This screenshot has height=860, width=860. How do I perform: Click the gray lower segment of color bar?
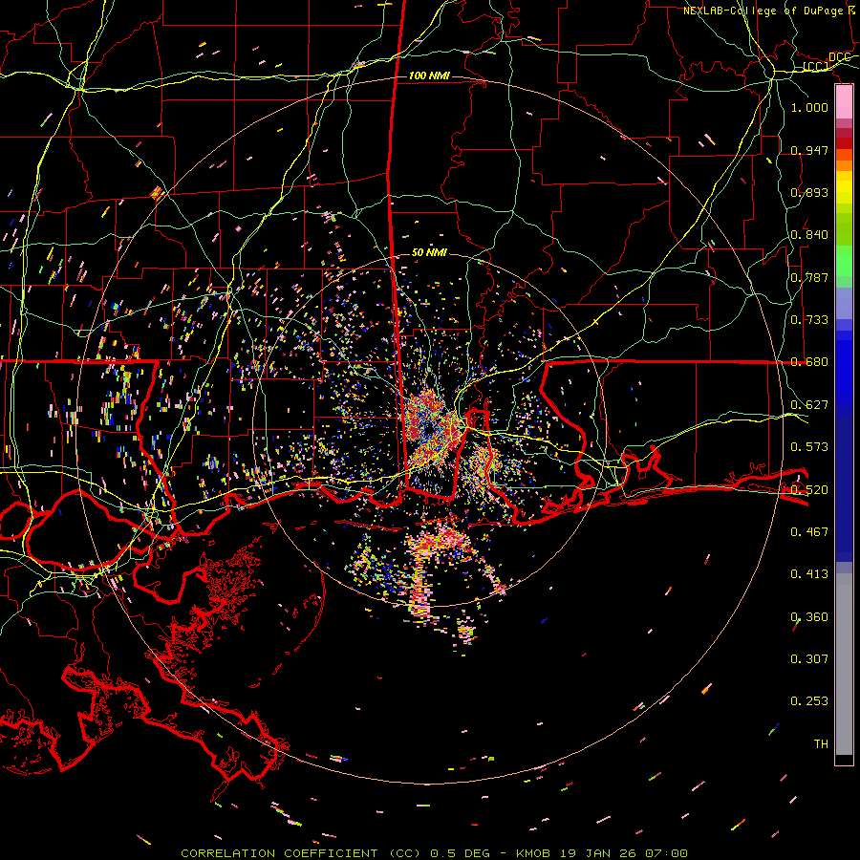[844, 664]
